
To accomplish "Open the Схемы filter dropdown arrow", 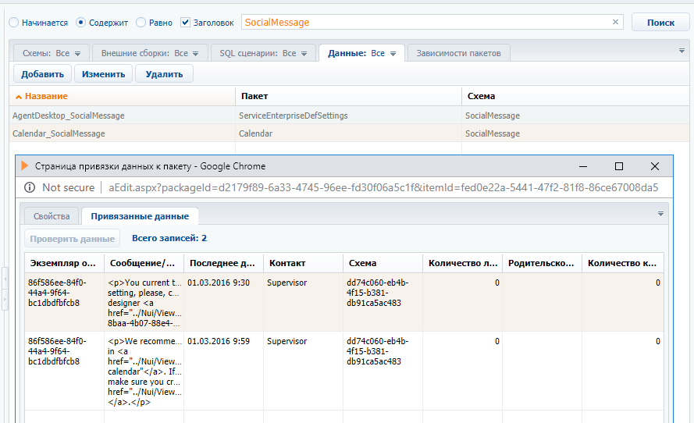I will (77, 54).
